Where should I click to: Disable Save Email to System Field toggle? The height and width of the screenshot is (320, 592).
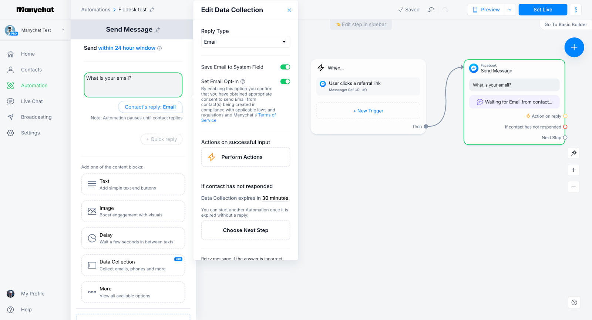click(x=285, y=67)
